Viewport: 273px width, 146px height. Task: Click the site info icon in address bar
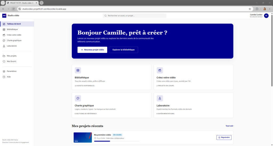pyautogui.click(x=20, y=9)
